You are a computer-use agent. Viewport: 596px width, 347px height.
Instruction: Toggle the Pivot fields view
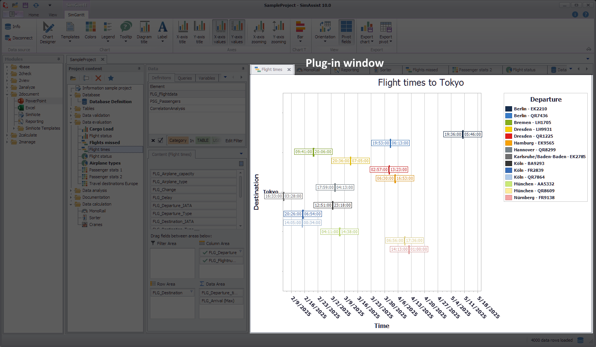click(346, 32)
